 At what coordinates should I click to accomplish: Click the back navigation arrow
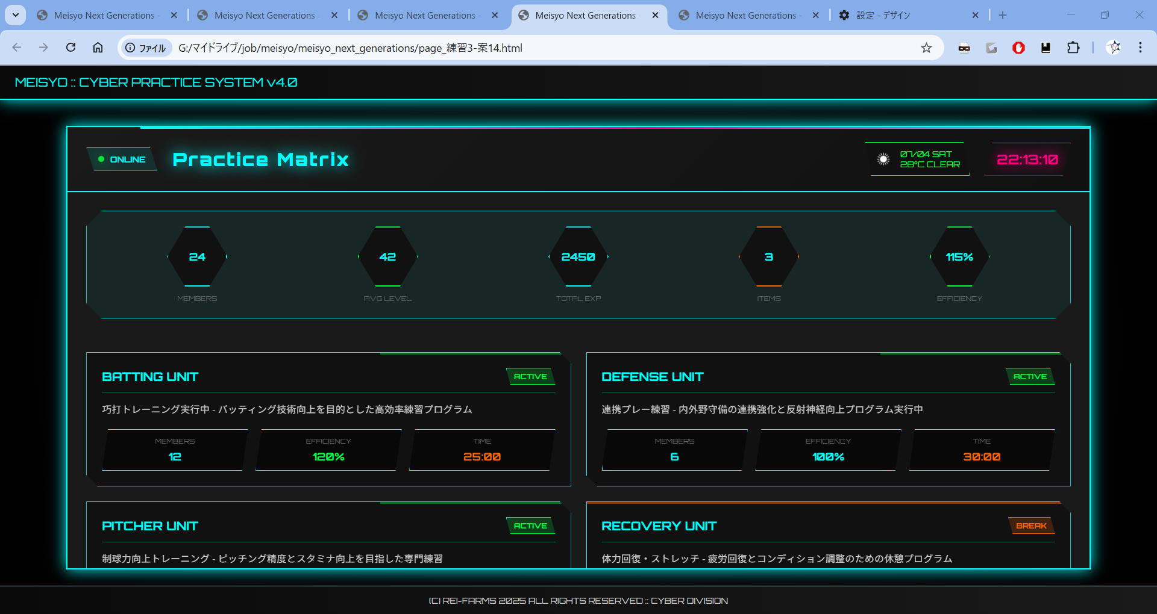tap(17, 48)
